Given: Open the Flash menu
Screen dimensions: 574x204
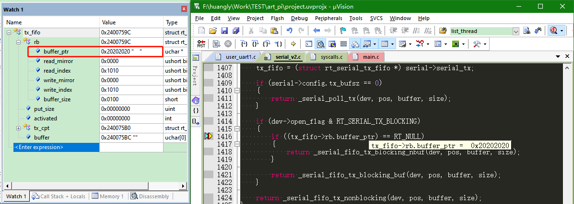Looking at the screenshot, I should (x=277, y=18).
